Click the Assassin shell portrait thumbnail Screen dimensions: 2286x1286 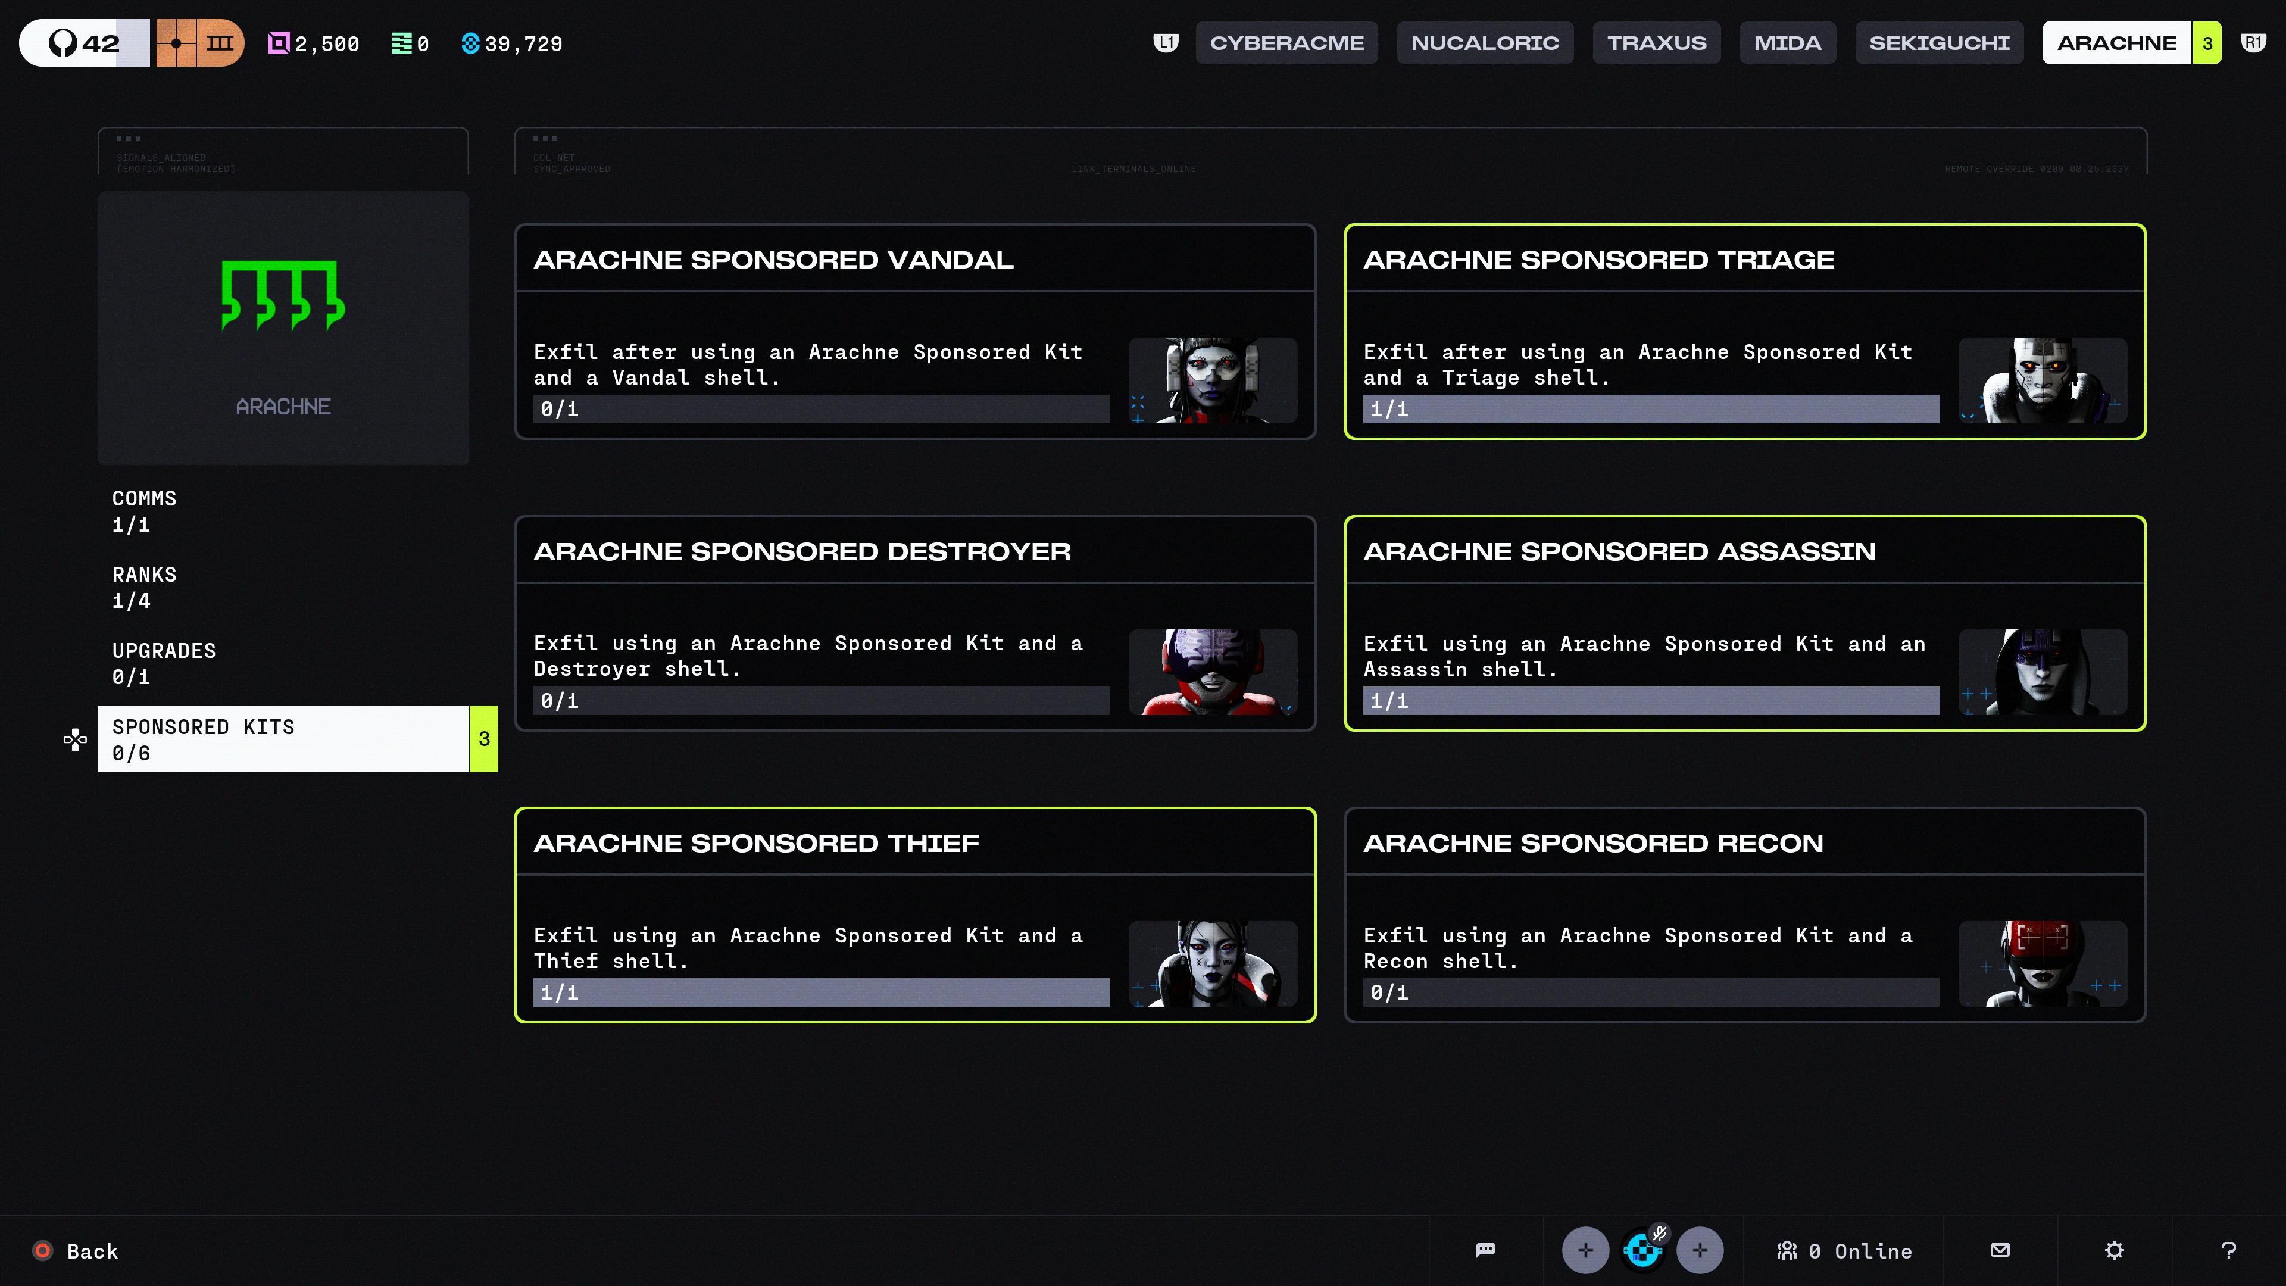(2043, 672)
